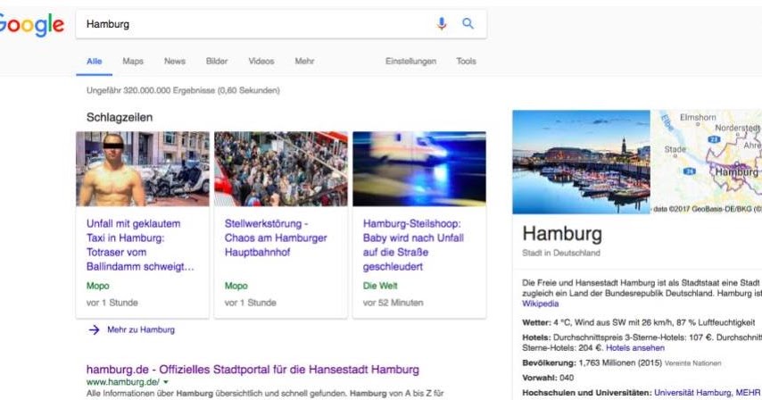Select the Alle tab
Image resolution: width=762 pixels, height=400 pixels.
(x=95, y=62)
